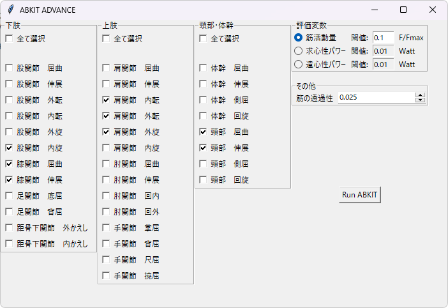The height and width of the screenshot is (308, 448).
Task: Enable 距骨下関節 内かえし
Action: [x=9, y=244]
